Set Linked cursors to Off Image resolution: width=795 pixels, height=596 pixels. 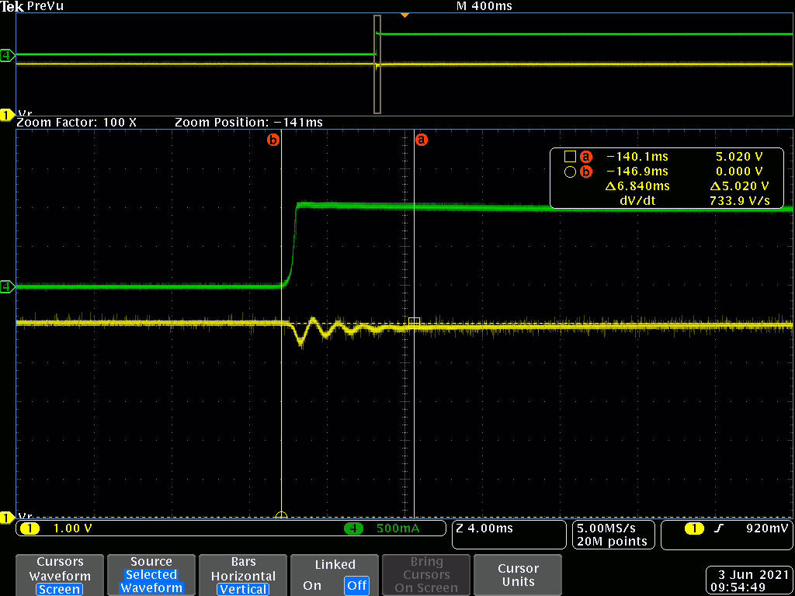point(357,585)
